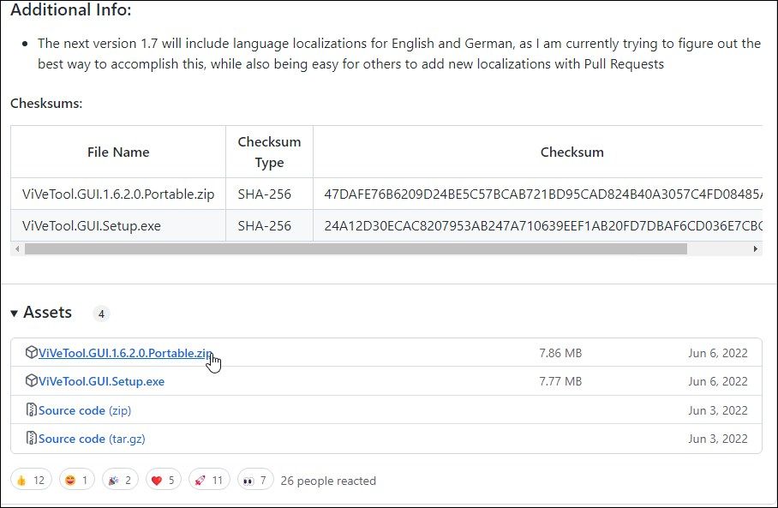The height and width of the screenshot is (508, 778).
Task: Click the package icon beside ViVeTool.GUI.Setup.exe
Action: pos(33,381)
